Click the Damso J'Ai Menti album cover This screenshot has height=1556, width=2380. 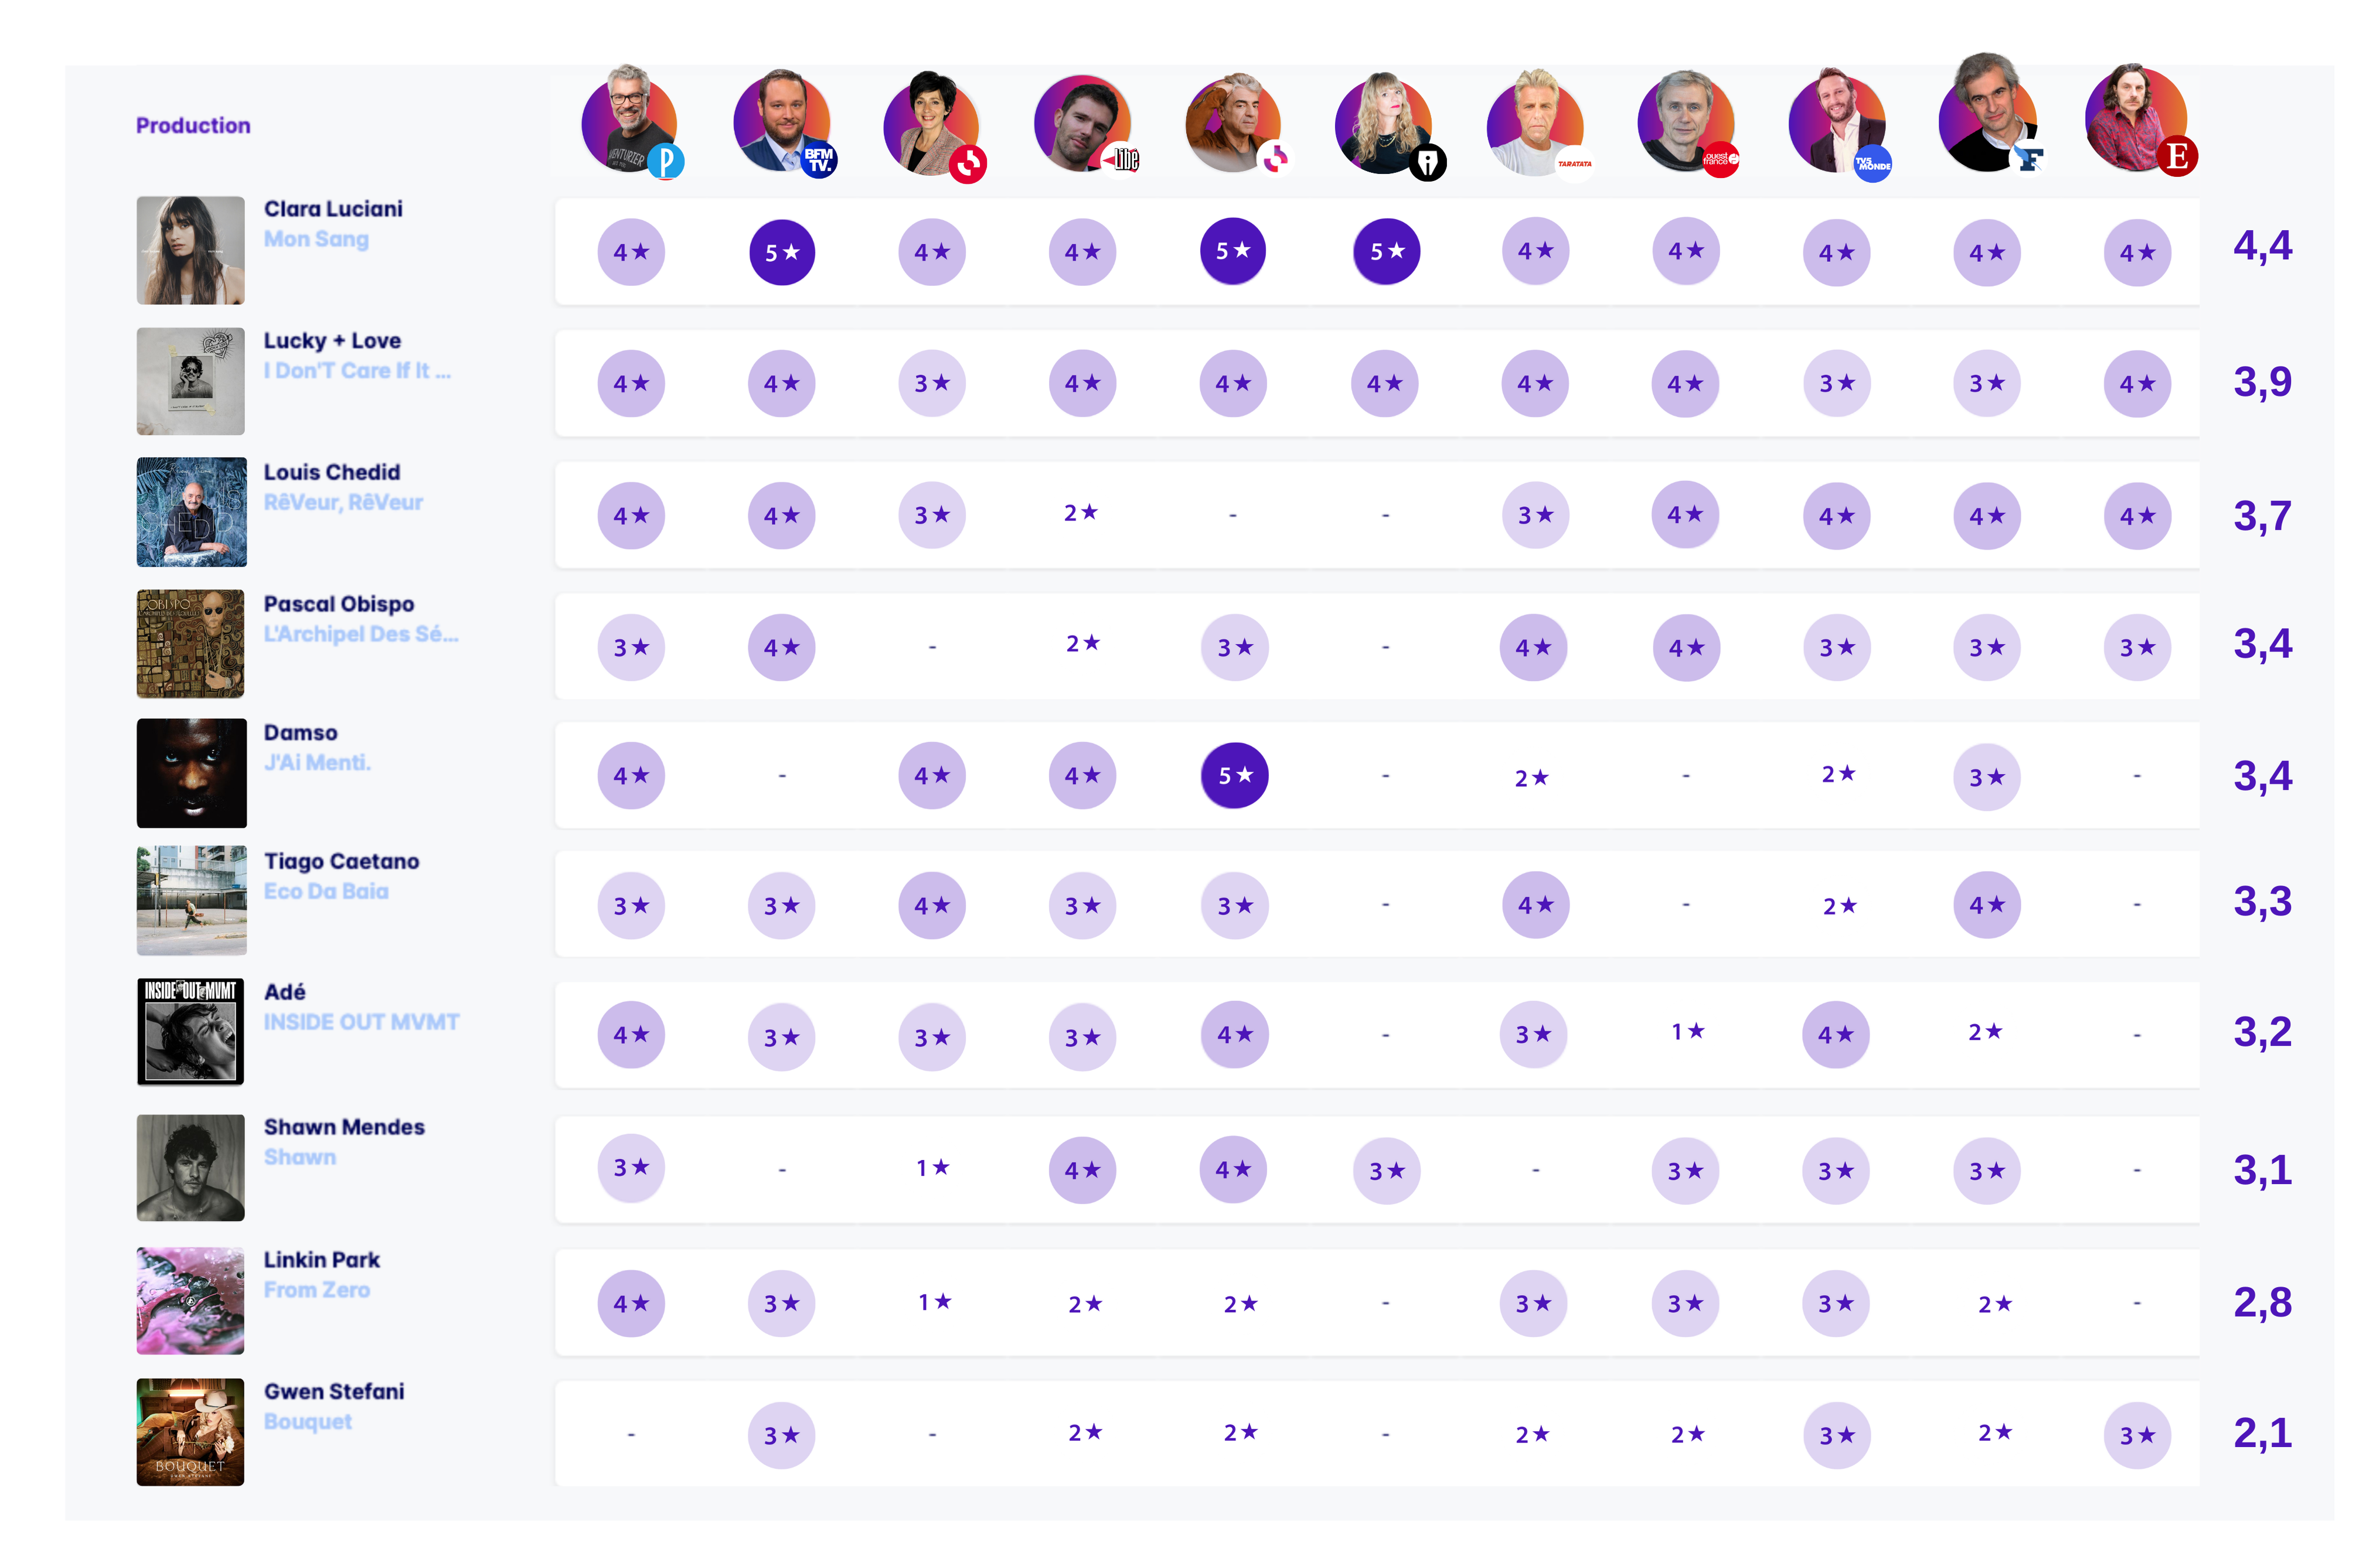pyautogui.click(x=191, y=773)
